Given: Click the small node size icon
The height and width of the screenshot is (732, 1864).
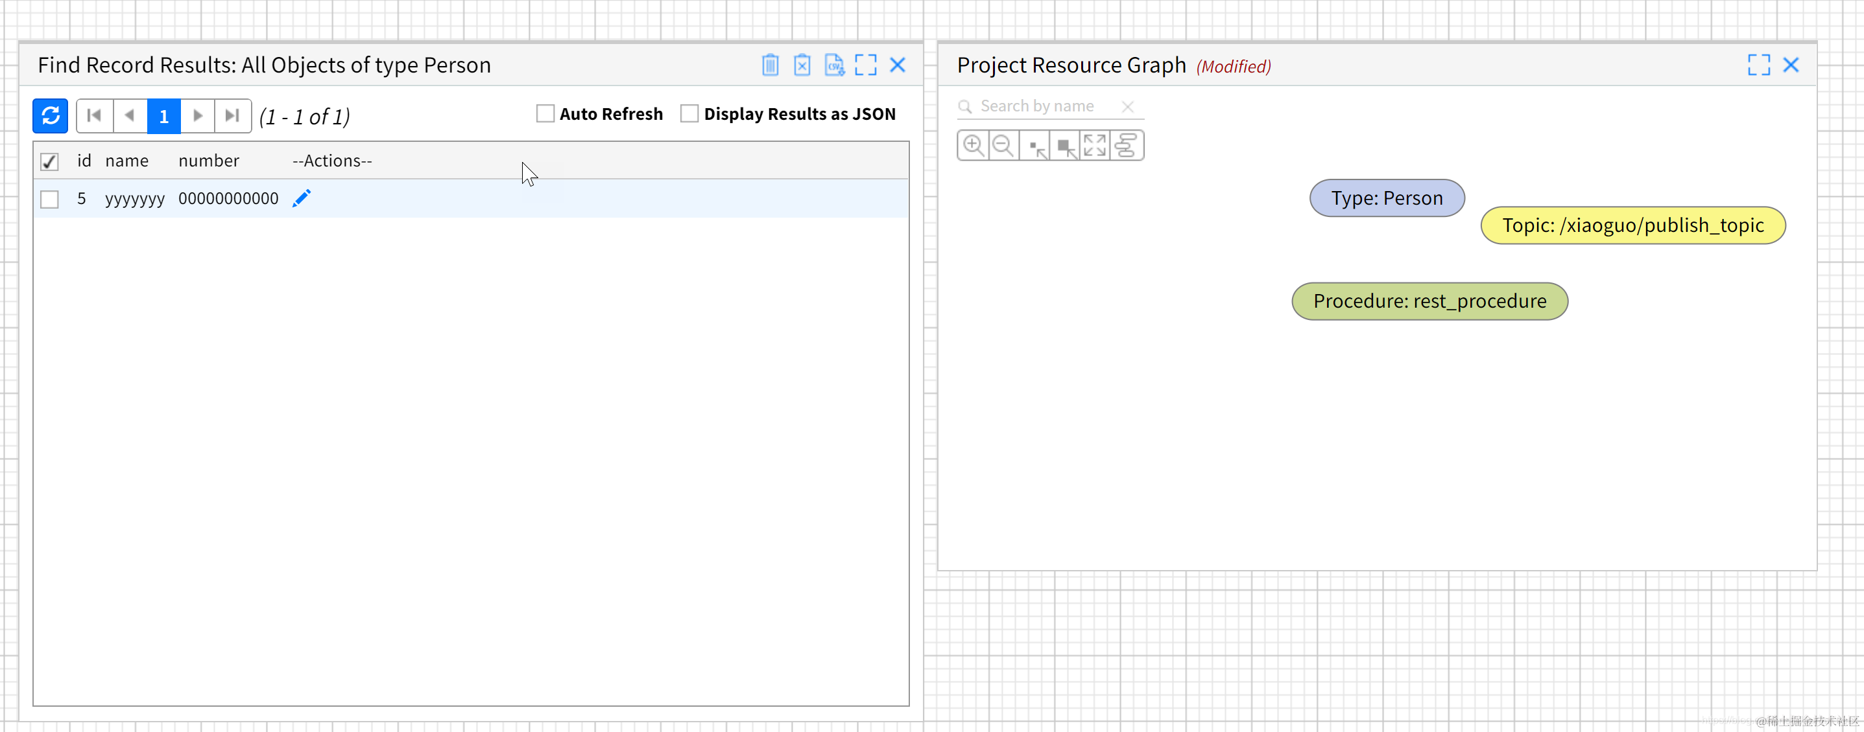Looking at the screenshot, I should pos(1036,146).
